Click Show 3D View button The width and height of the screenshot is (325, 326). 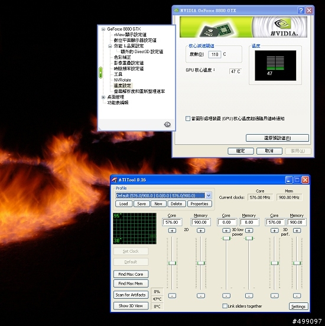(131, 306)
